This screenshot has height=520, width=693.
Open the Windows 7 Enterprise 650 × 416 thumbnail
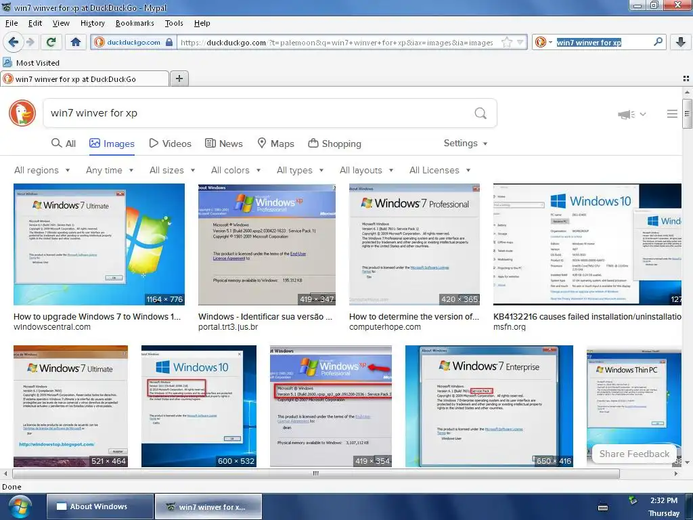(x=489, y=406)
